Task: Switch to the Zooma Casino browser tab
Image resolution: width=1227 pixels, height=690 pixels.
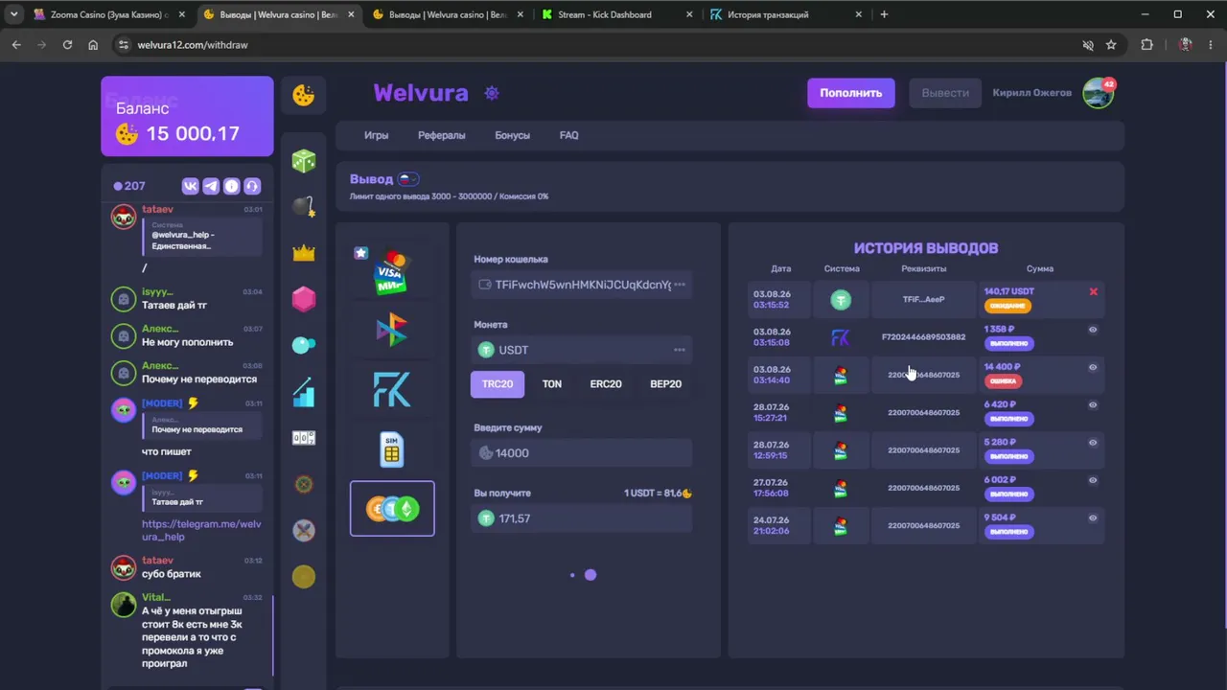Action: tap(109, 14)
